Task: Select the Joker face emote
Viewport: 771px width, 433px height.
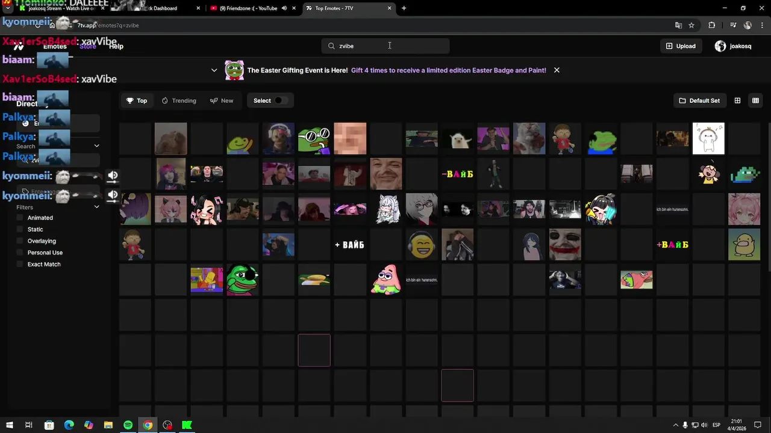Action: click(565, 245)
